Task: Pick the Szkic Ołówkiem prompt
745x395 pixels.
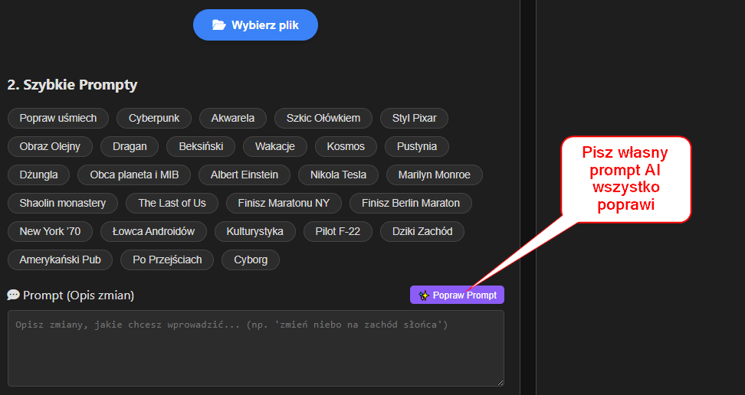Action: coord(323,118)
